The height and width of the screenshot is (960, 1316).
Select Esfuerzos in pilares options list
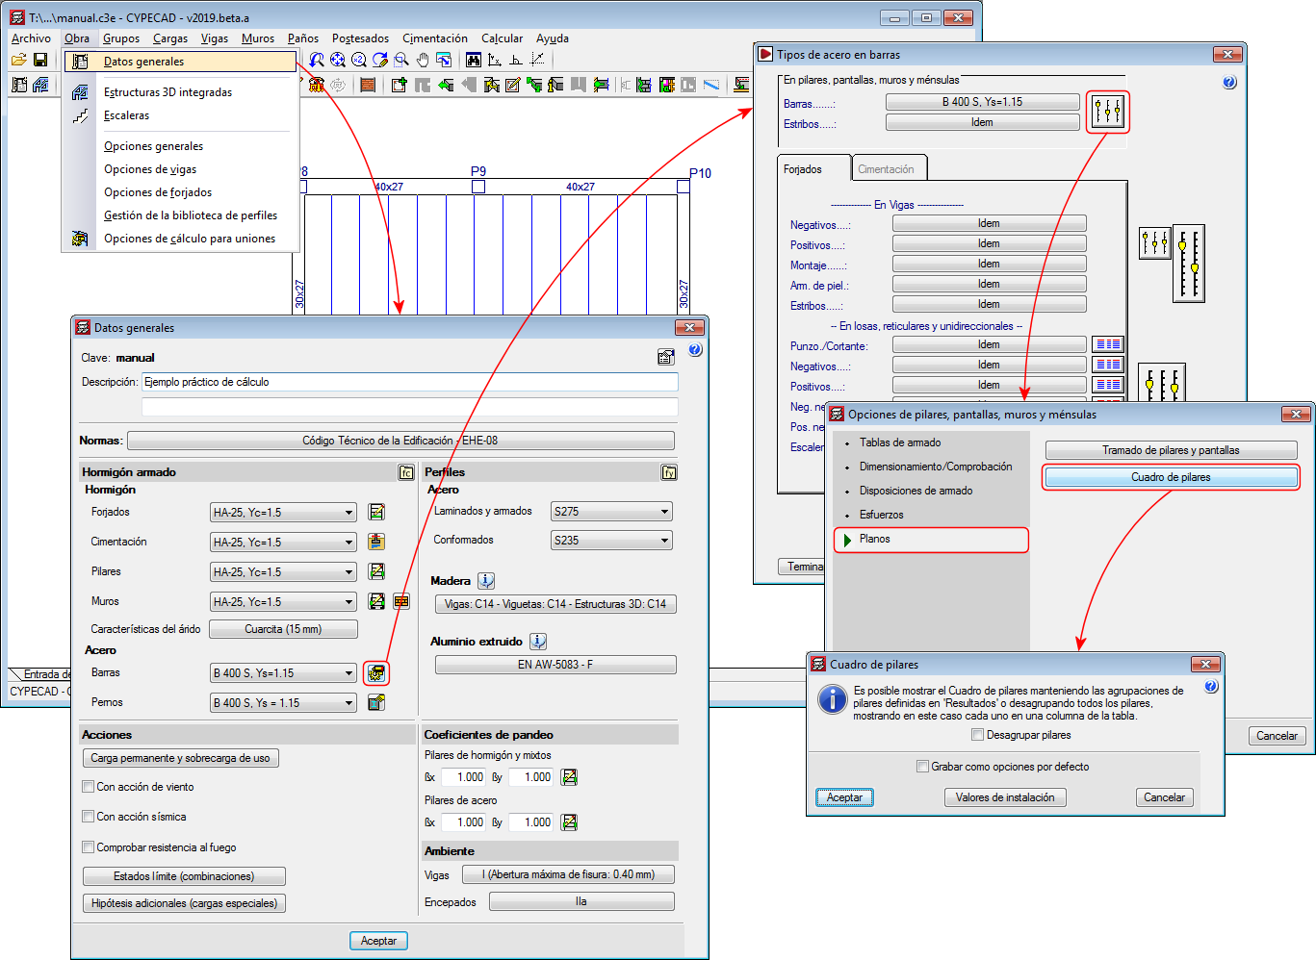(881, 515)
